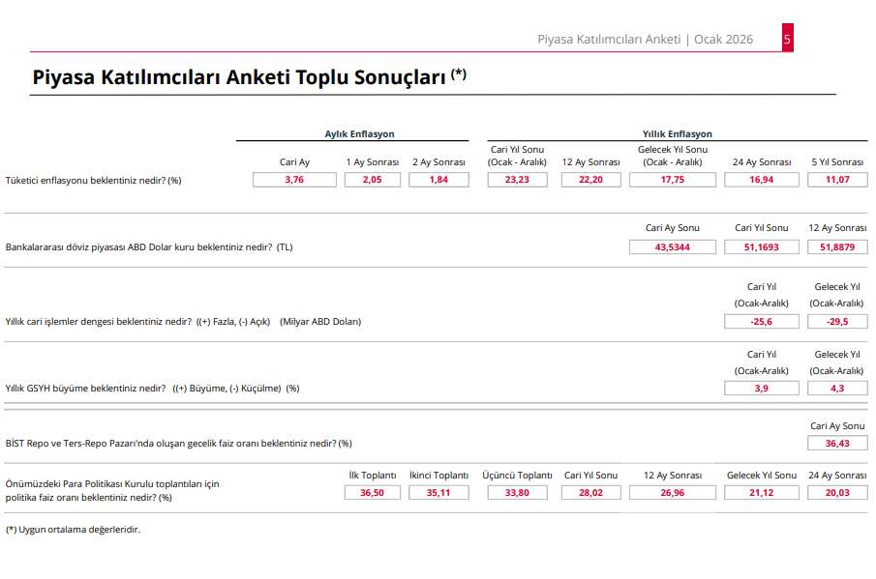Click the Yıllık Enflasyon column group header

[x=677, y=134]
